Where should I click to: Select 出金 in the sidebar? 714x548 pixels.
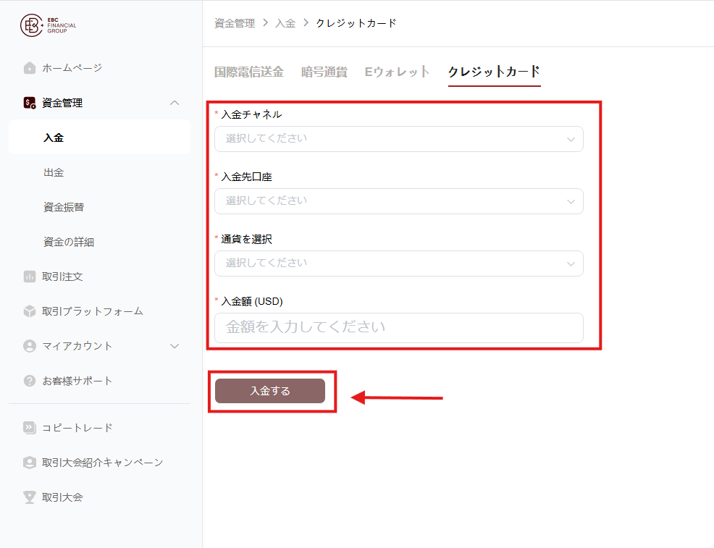coord(54,172)
